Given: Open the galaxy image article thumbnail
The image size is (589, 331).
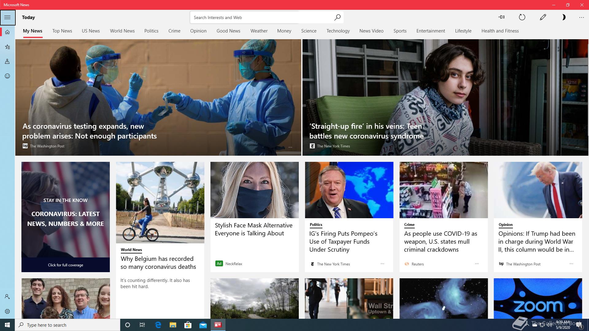Looking at the screenshot, I should click(444, 299).
